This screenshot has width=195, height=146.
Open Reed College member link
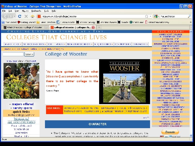[171, 102]
